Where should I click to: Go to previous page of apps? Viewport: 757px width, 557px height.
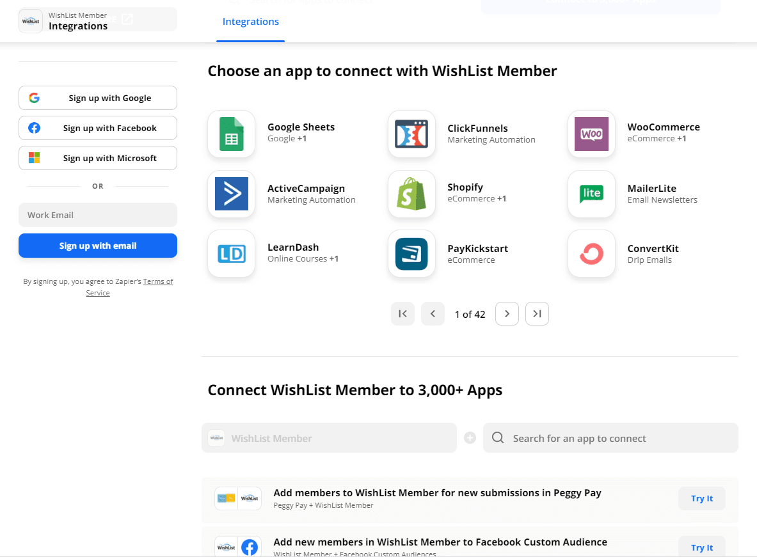(433, 314)
